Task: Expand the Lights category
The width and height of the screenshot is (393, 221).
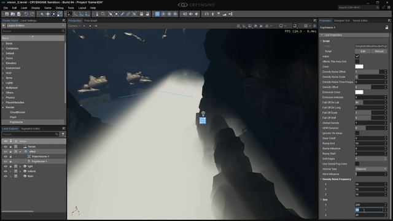Action: (3, 83)
